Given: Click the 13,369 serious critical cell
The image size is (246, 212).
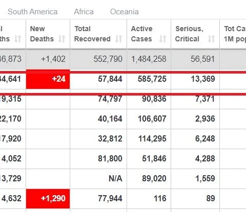Looking at the screenshot, I should (195, 79).
